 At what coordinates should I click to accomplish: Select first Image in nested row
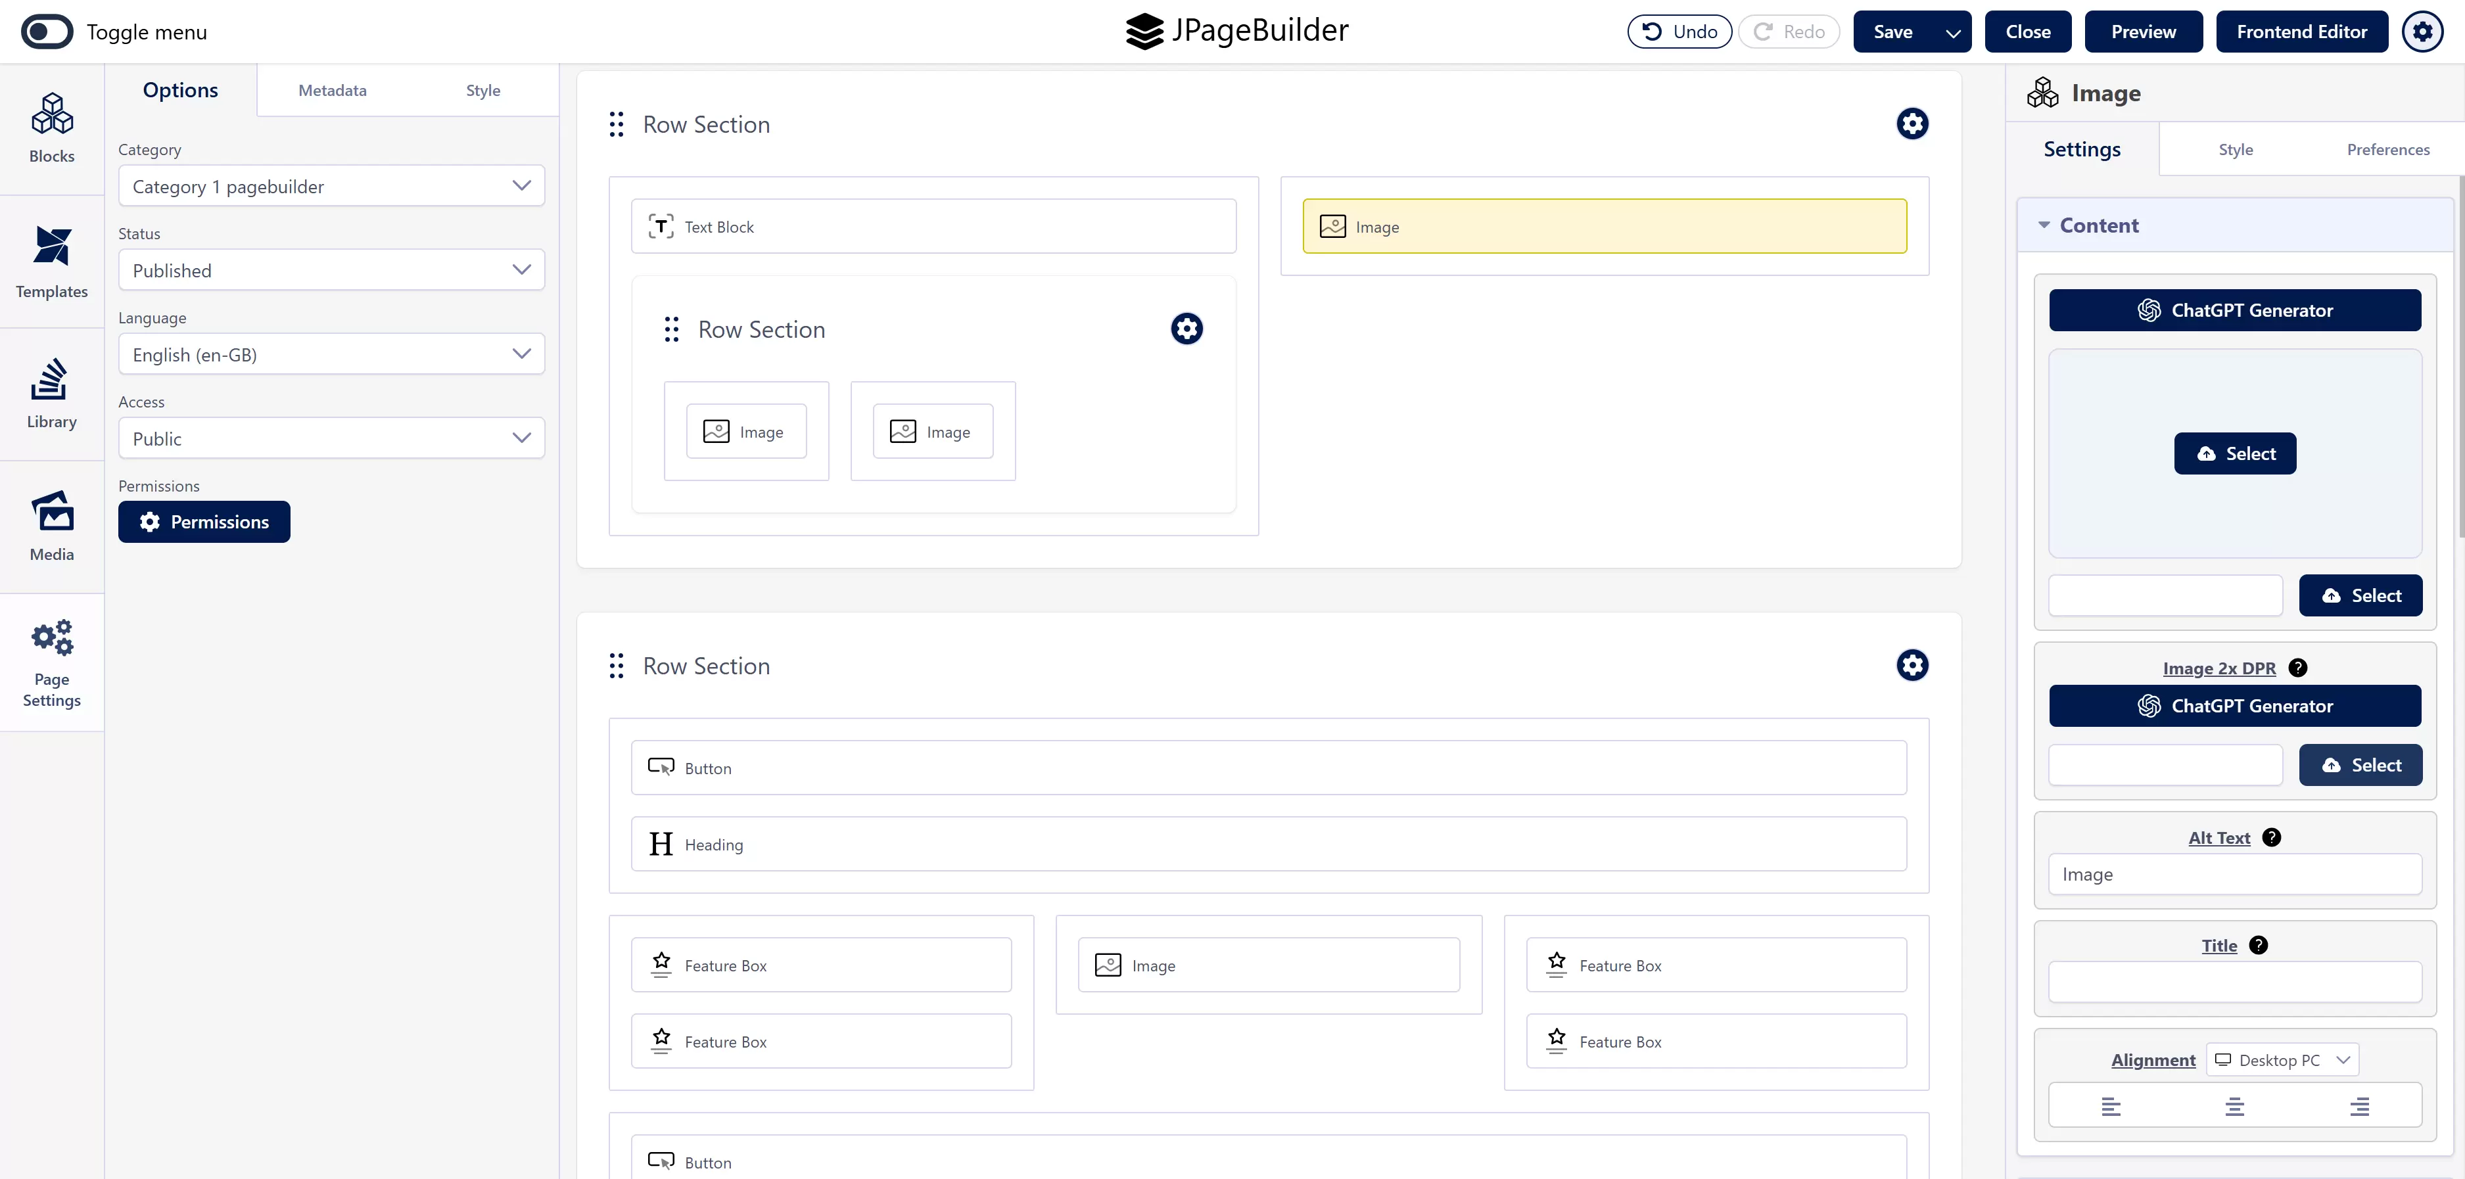click(x=746, y=432)
